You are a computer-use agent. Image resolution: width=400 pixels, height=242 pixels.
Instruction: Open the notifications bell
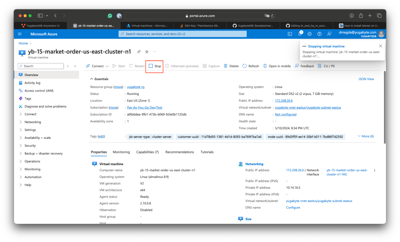299,34
